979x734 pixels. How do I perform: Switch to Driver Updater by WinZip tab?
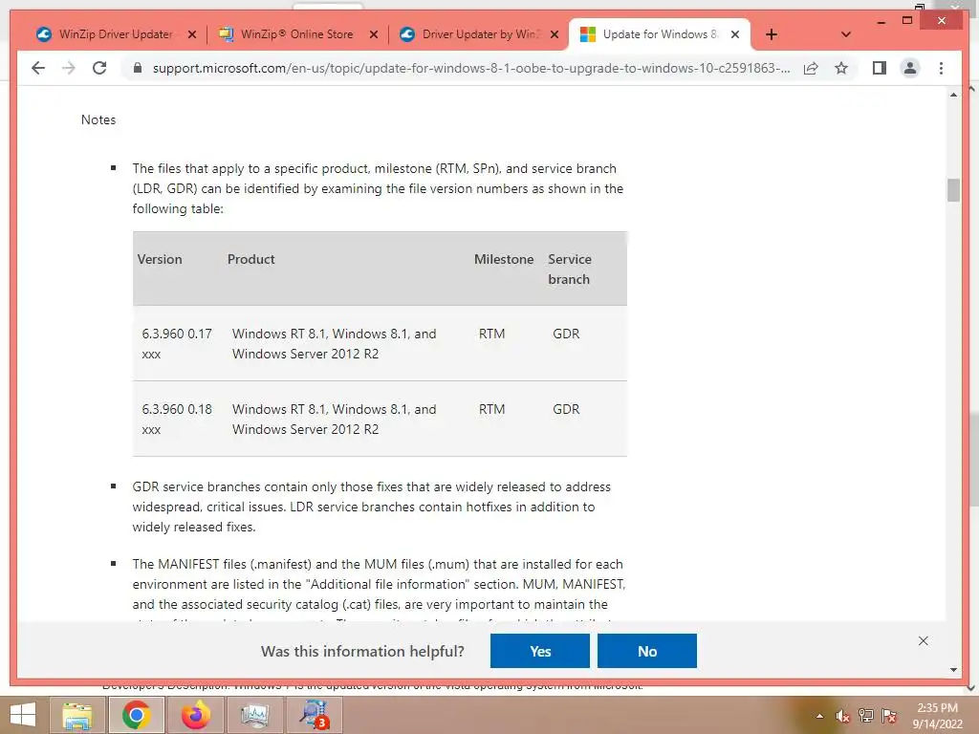[470, 34]
